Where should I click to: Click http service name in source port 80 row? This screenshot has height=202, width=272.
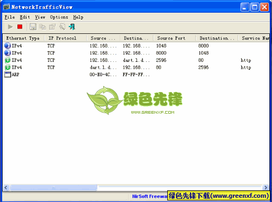click(246, 68)
